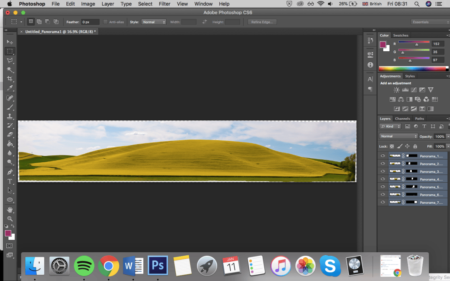450x281 pixels.
Task: Hide the Panorama_6 layer
Action: click(x=382, y=195)
